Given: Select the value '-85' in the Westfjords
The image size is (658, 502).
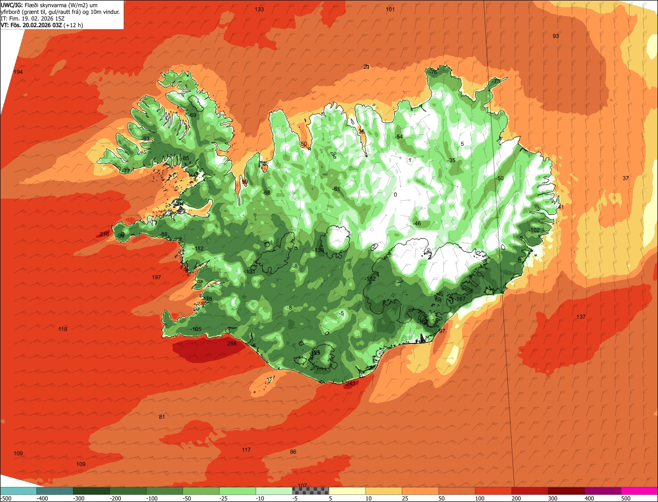Looking at the screenshot, I should point(185,158).
